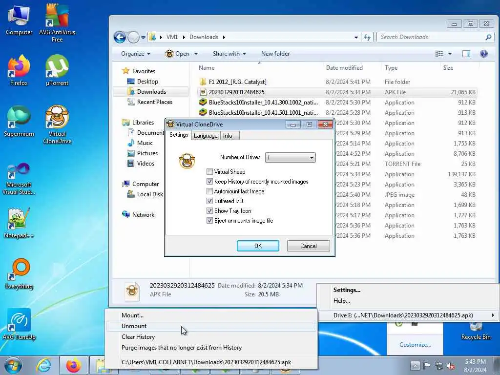
Task: Choose Unmount from the context menu
Action: point(211,326)
